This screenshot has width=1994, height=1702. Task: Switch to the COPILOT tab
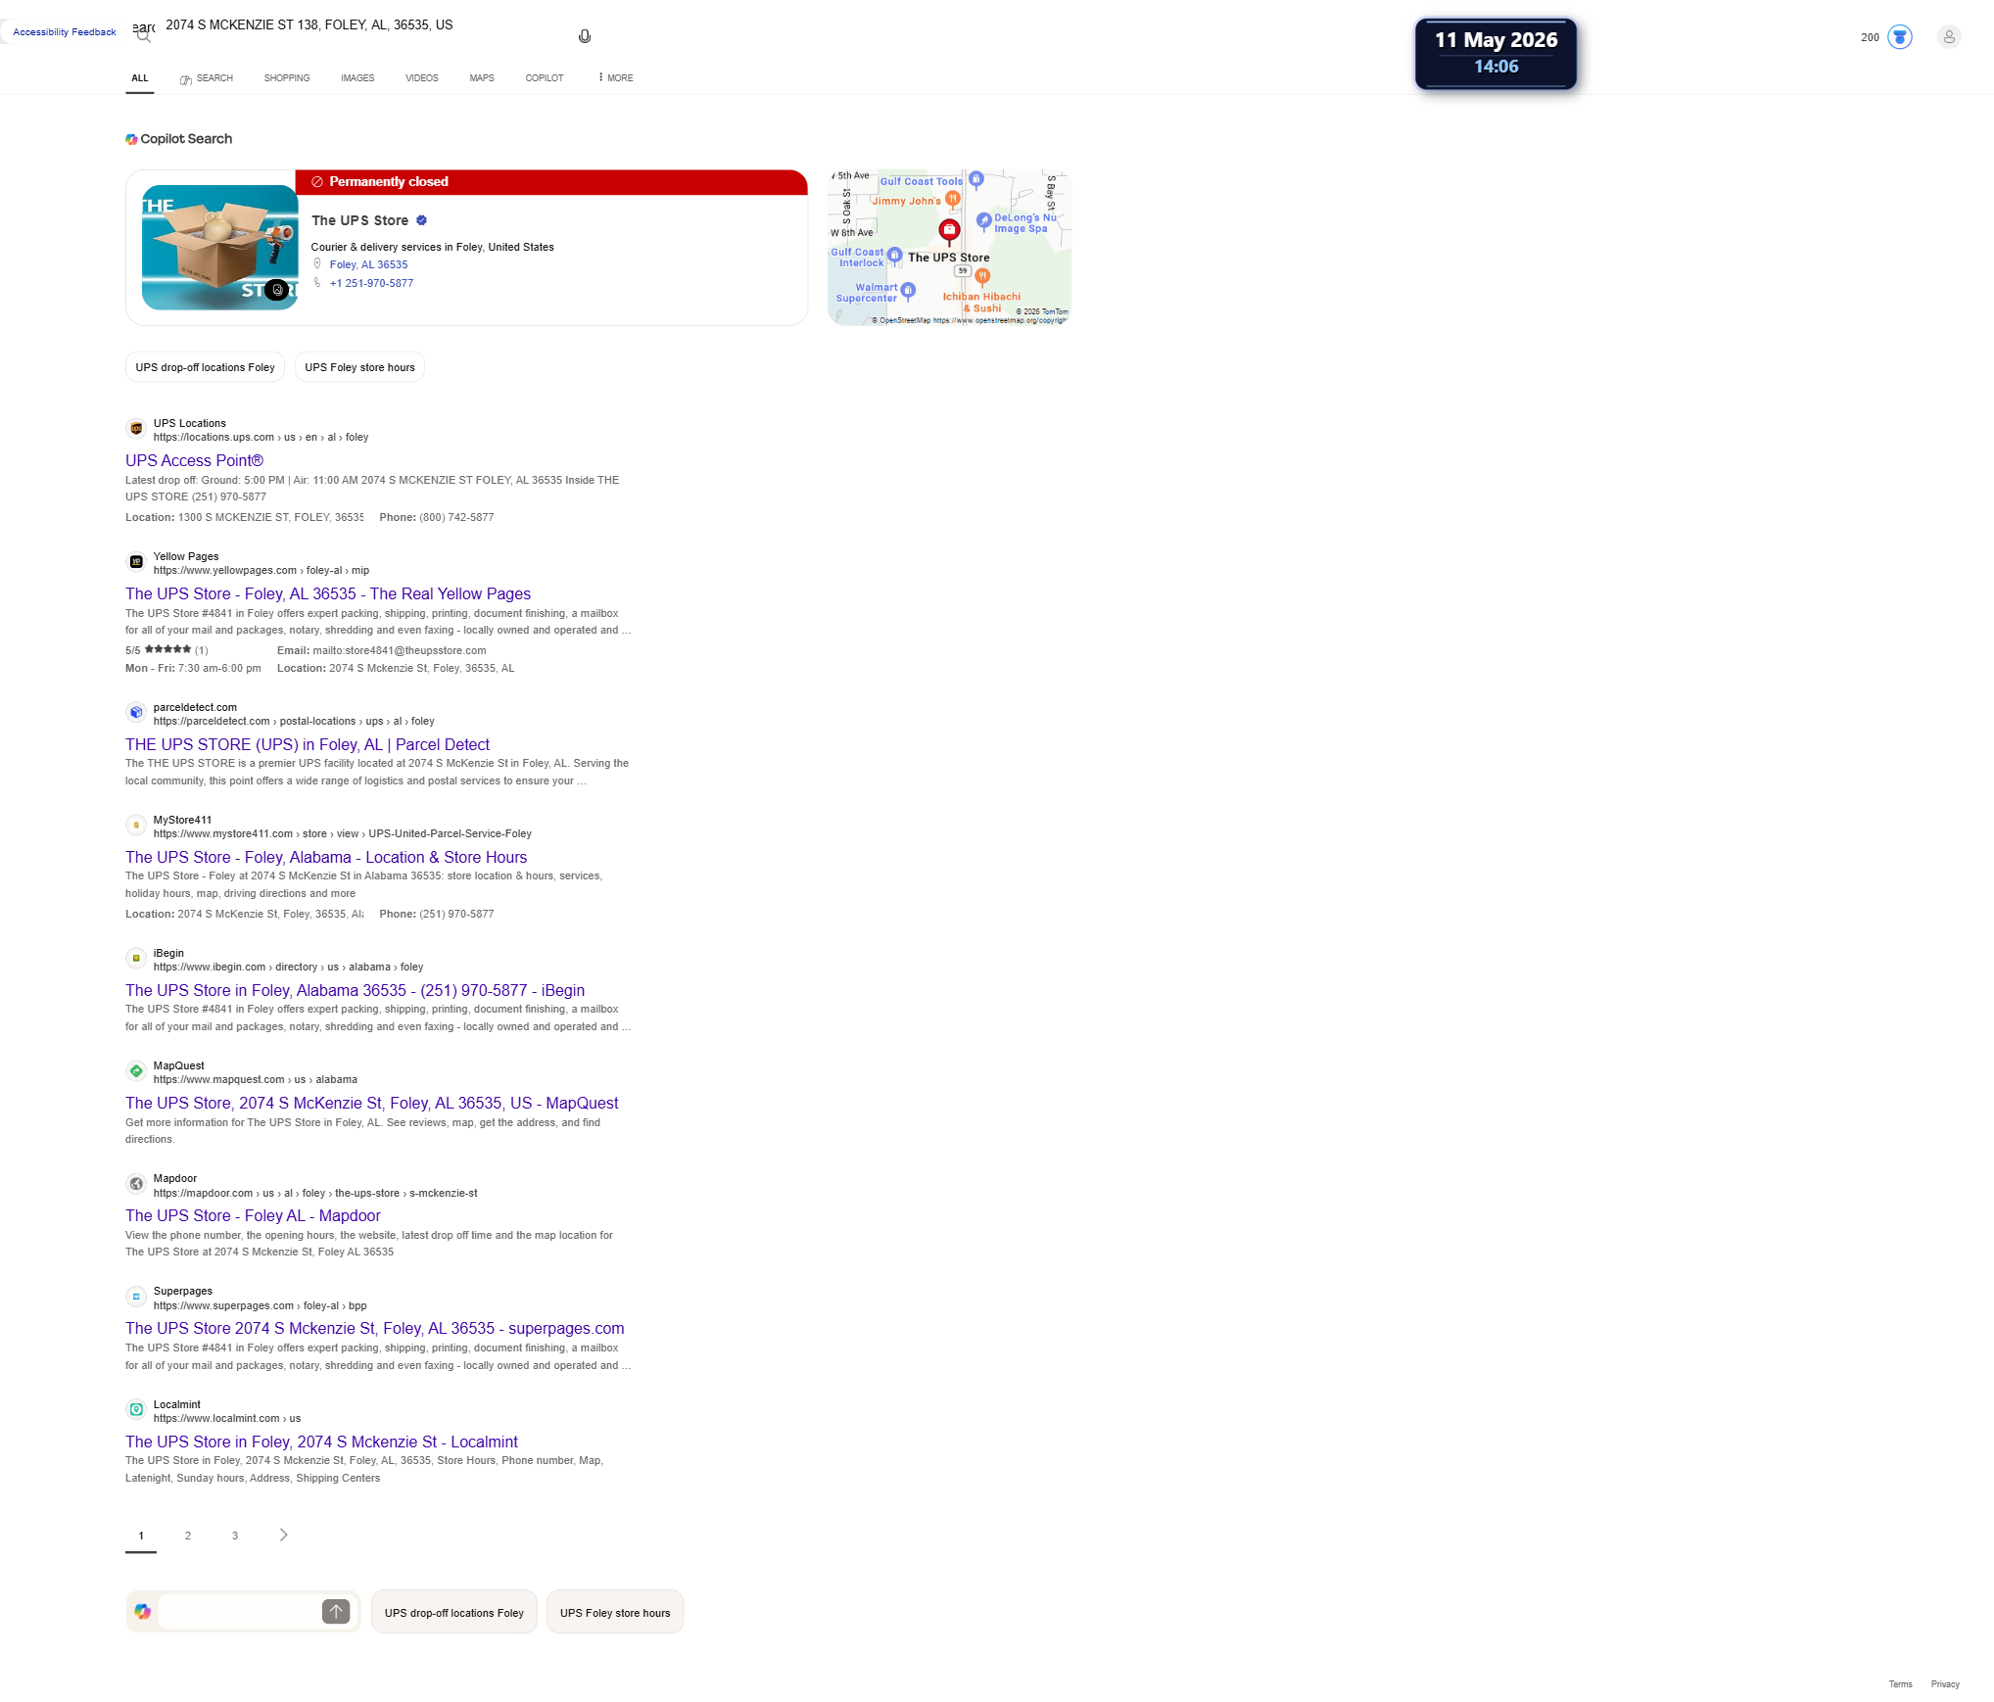point(545,78)
